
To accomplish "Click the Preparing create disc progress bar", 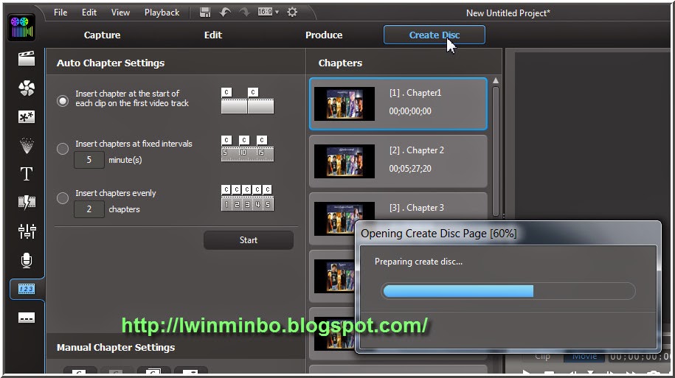I will click(508, 291).
